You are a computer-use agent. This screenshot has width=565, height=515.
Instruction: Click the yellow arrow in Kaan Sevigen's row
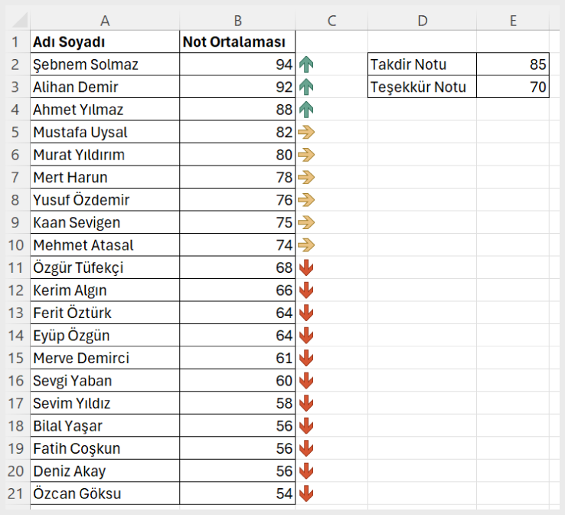(306, 222)
